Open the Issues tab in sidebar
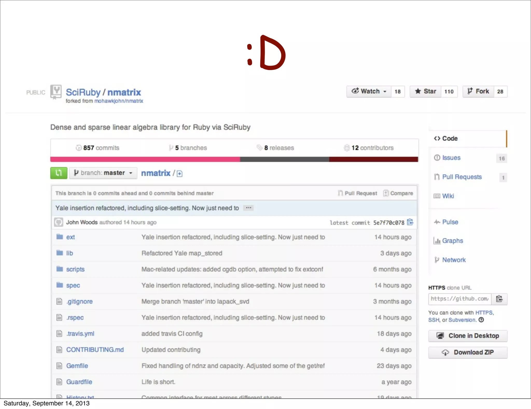This screenshot has height=409, width=531. click(x=451, y=158)
